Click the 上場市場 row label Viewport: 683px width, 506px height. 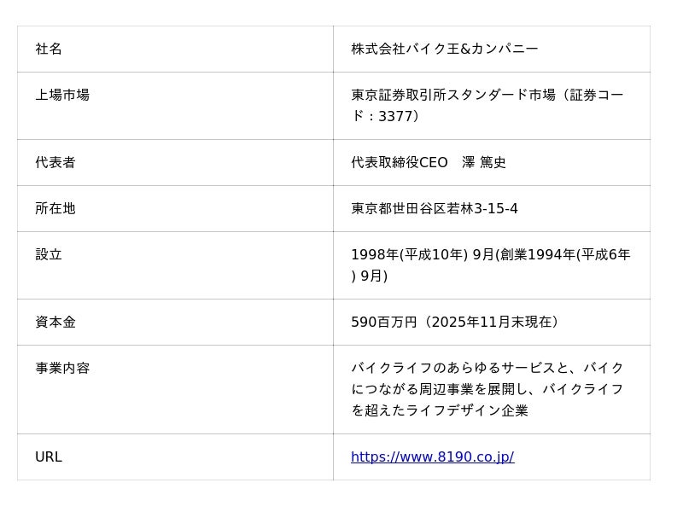tap(62, 95)
